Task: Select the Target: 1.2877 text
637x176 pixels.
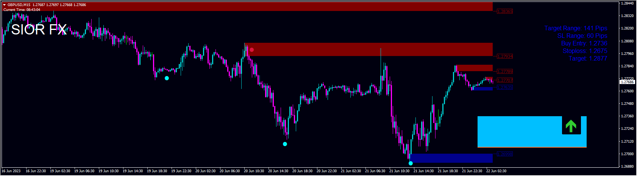Action: pos(588,59)
